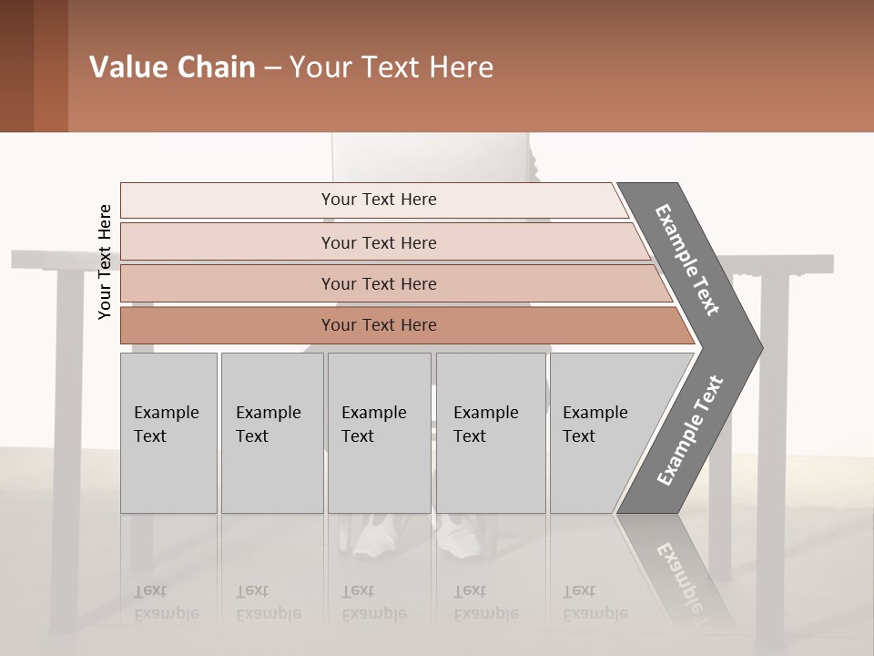Click the white chair back behind the diagram
The image size is (874, 656).
pyautogui.click(x=430, y=157)
